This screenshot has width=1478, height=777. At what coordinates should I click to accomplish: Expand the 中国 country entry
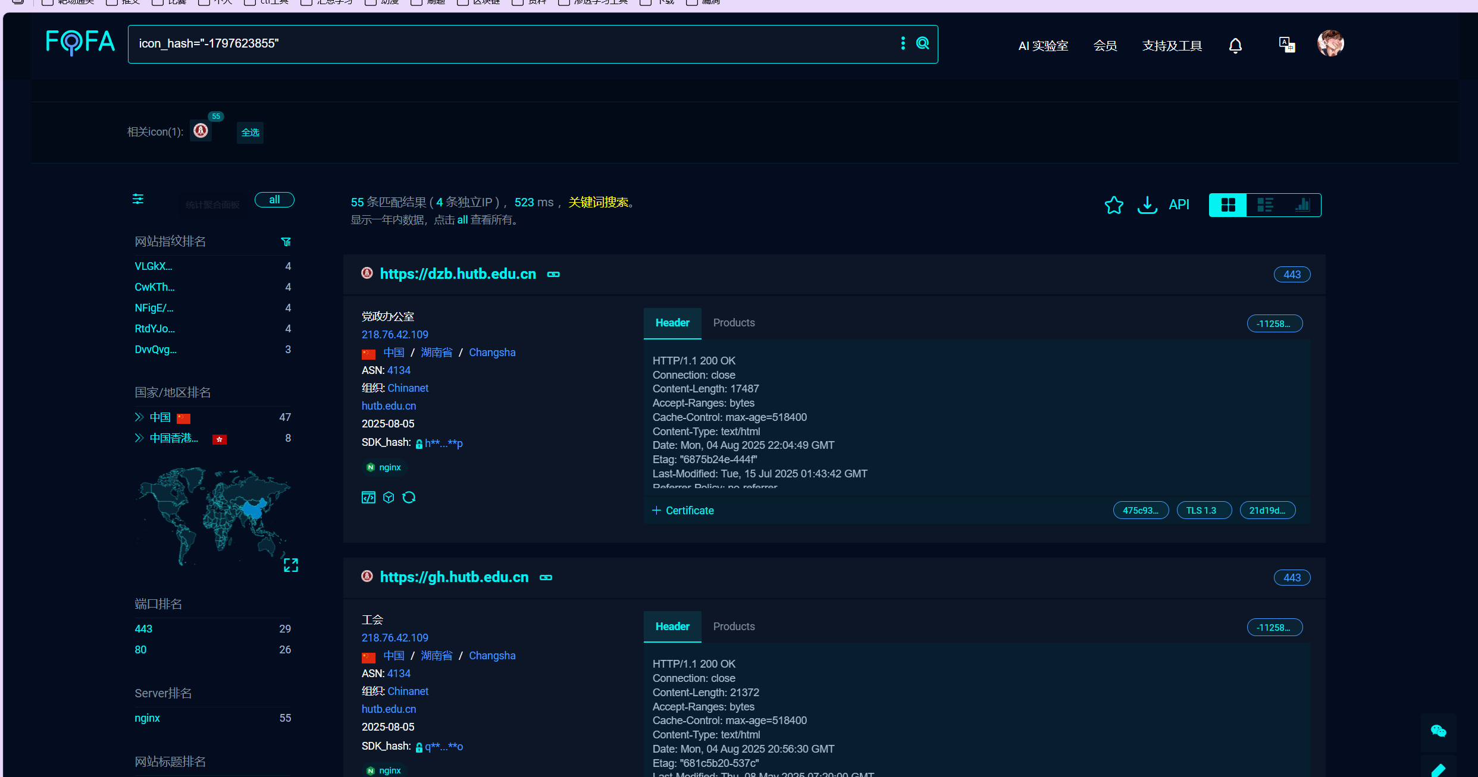[x=139, y=417]
